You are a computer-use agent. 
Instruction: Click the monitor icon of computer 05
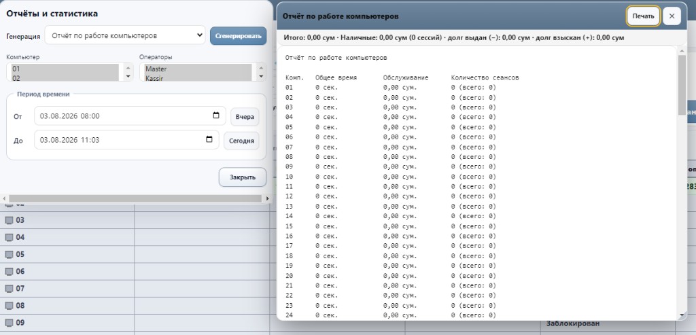point(9,255)
